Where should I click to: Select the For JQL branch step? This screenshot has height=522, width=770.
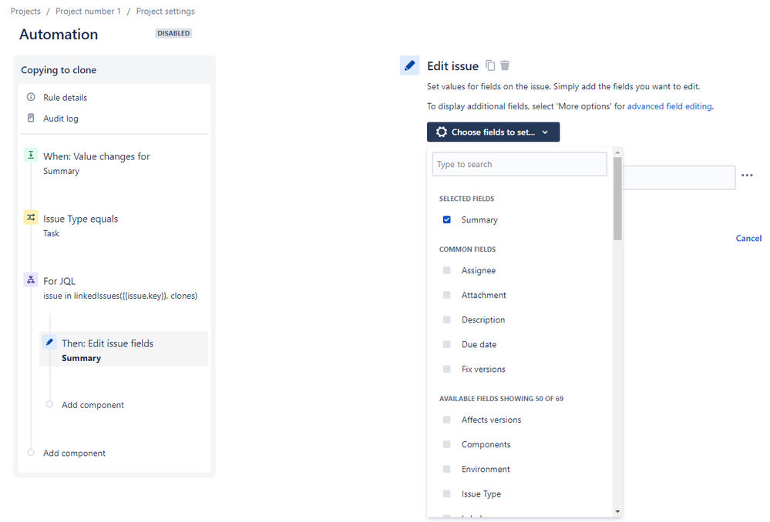[59, 281]
